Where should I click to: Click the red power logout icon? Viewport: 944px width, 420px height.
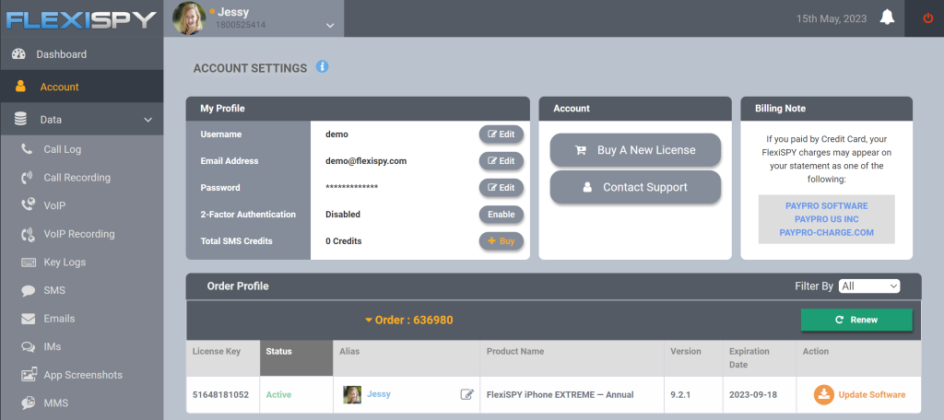click(x=927, y=18)
